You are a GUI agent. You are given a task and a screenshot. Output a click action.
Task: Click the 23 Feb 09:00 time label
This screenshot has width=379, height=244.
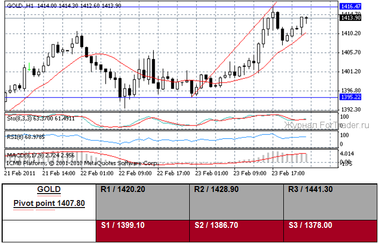pyautogui.click(x=249, y=173)
